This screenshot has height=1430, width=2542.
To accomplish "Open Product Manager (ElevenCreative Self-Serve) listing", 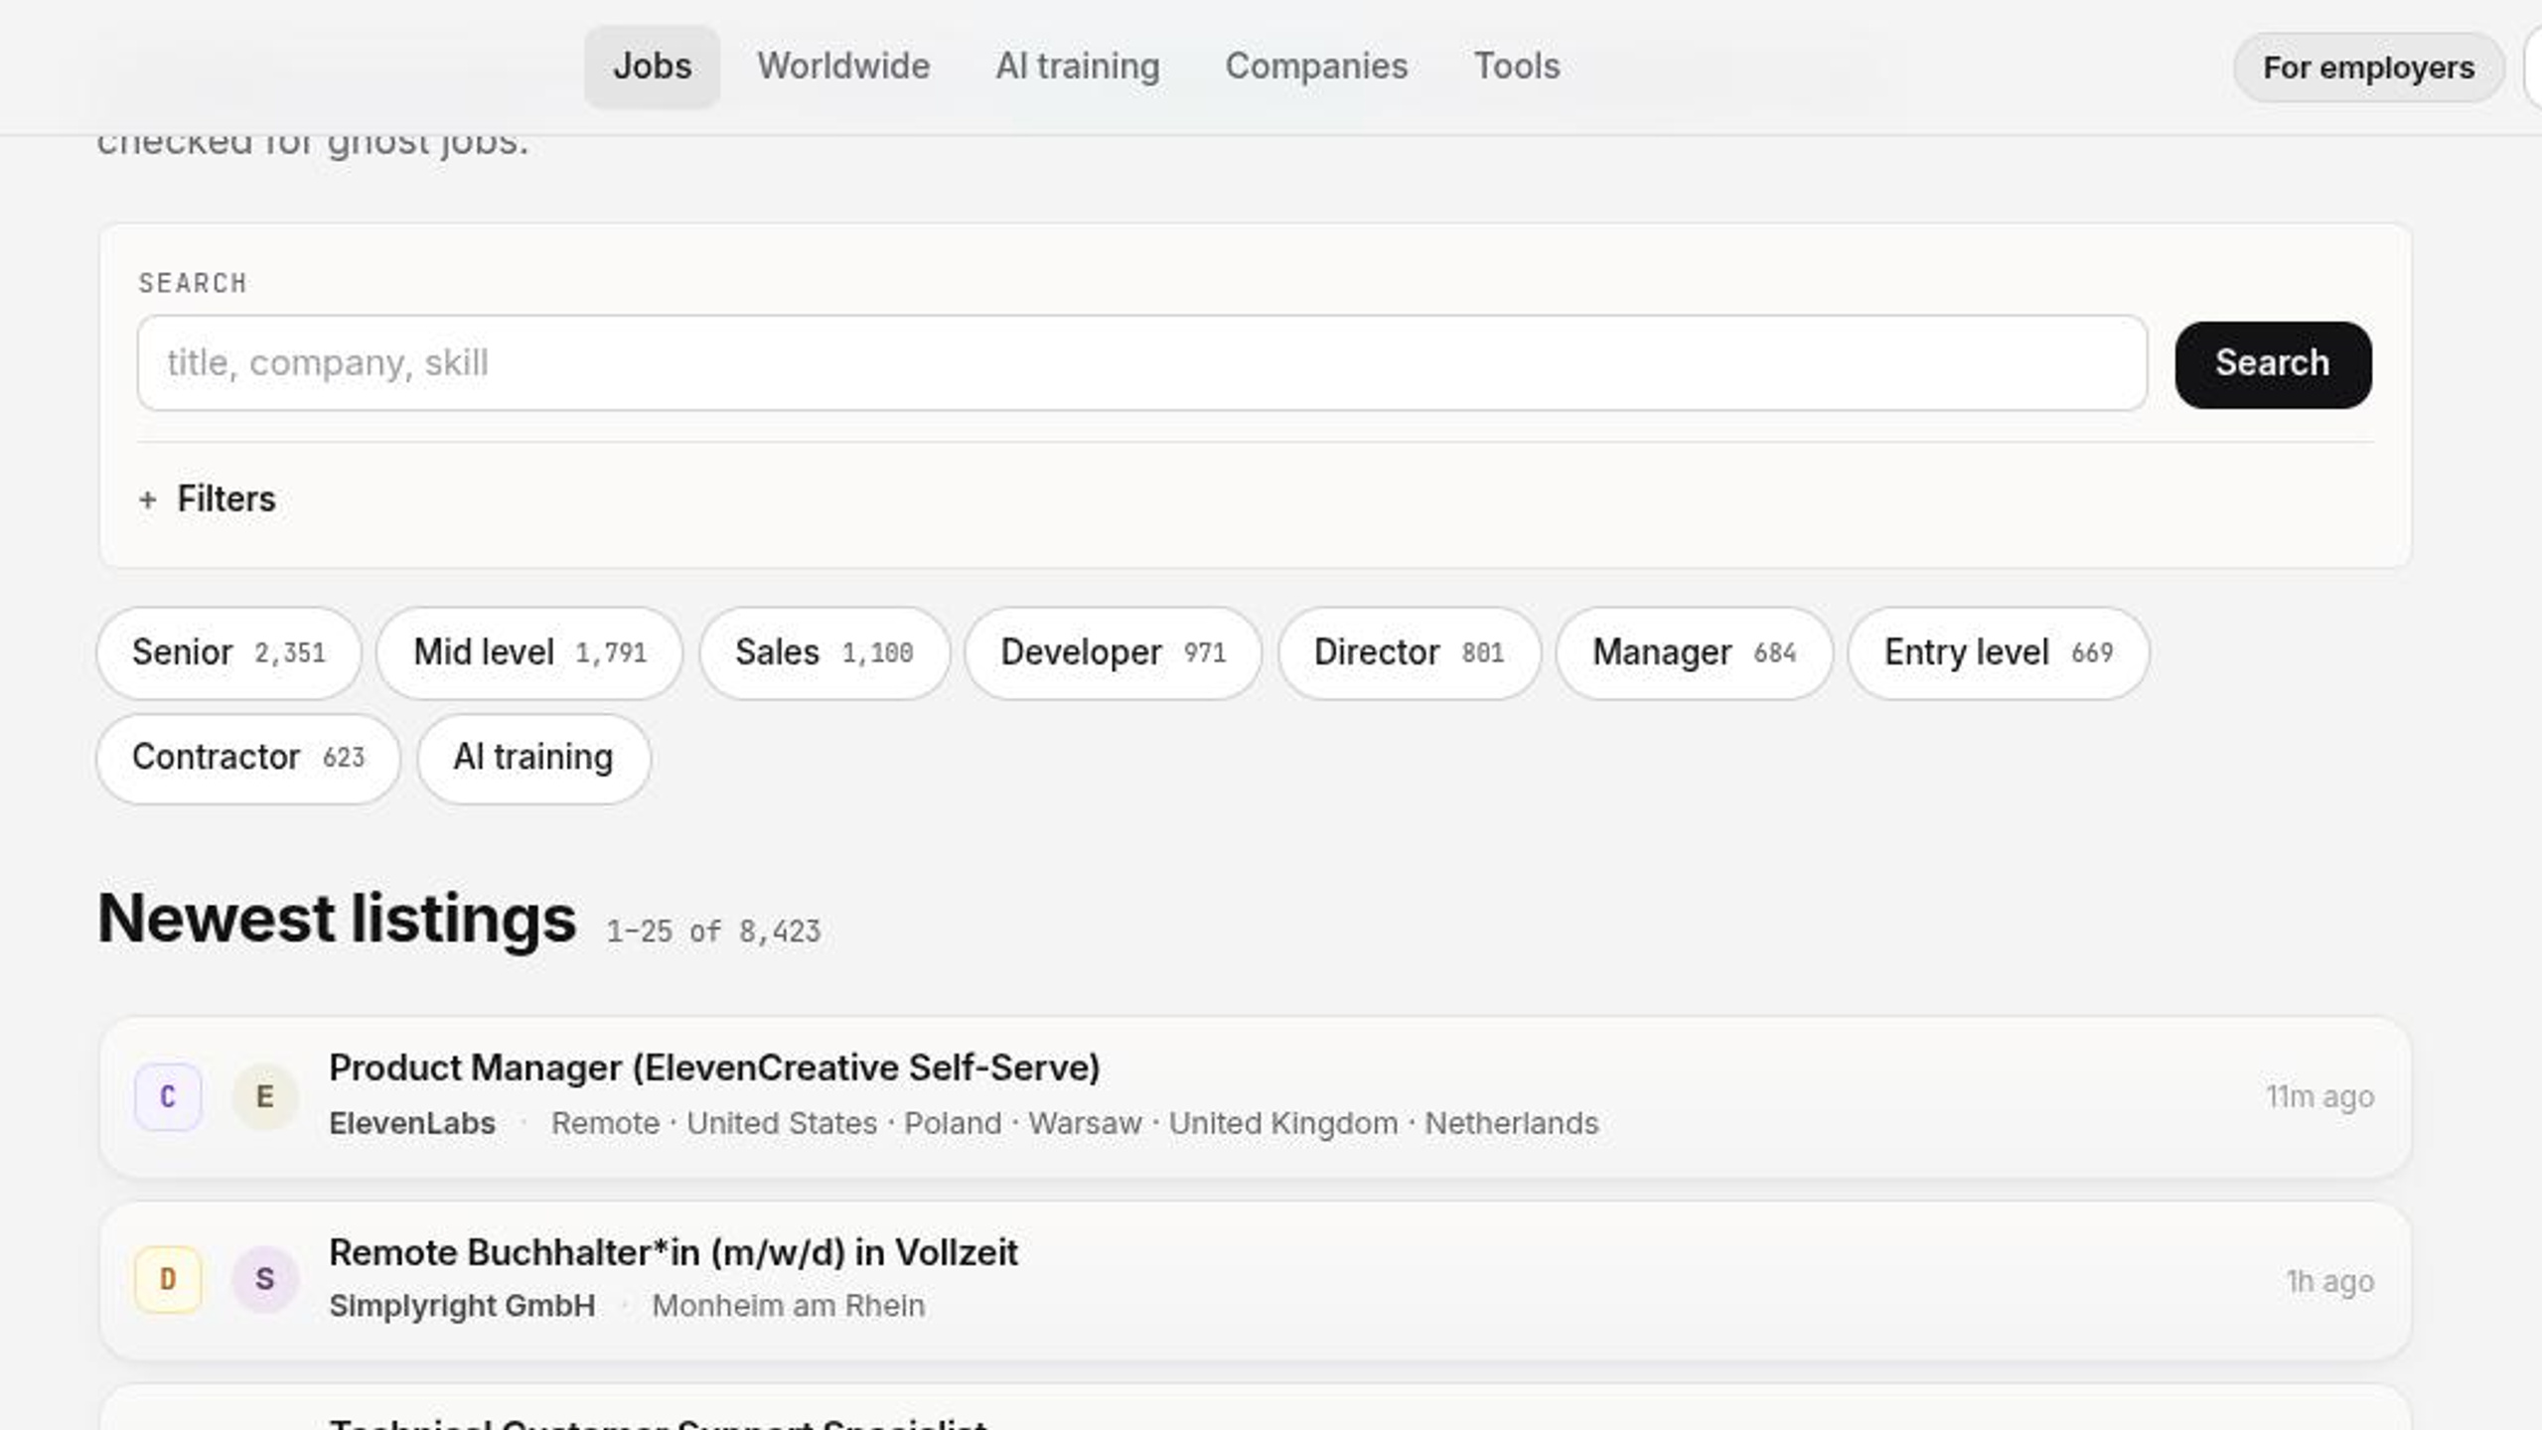I will pyautogui.click(x=714, y=1068).
